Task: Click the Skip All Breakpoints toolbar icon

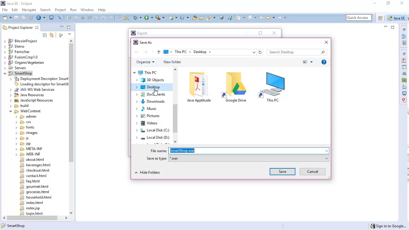Action: (x=60, y=18)
